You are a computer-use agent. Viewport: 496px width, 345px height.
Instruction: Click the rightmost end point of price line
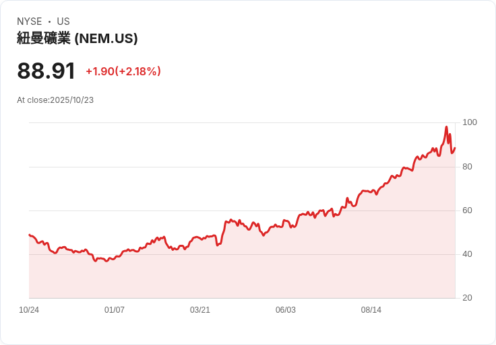tap(455, 148)
